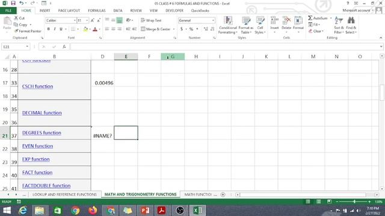The height and width of the screenshot is (216, 385).
Task: Open Conditional Formatting menu
Action: 228,25
